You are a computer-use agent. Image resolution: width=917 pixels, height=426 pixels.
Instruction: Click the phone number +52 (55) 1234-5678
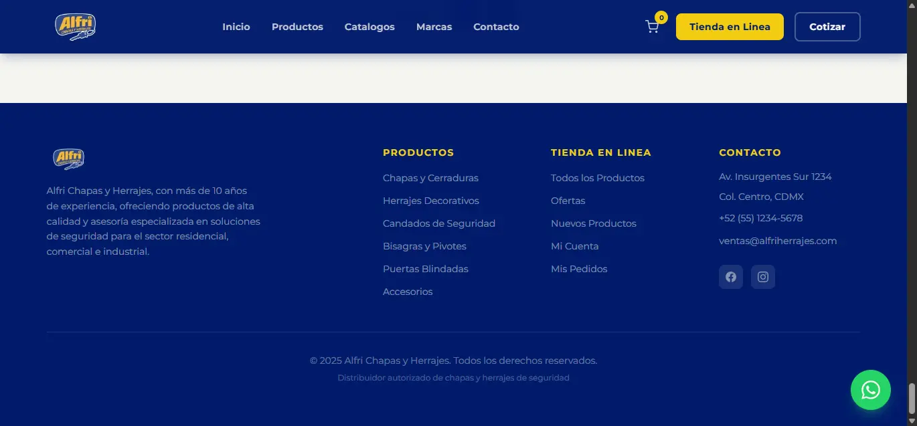(x=761, y=218)
